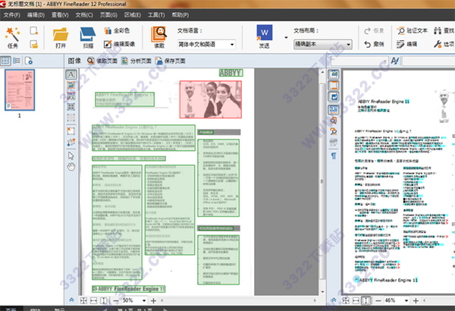This screenshot has width=455, height=311.
Task: Click the 打开 folder icon
Action: tap(61, 34)
